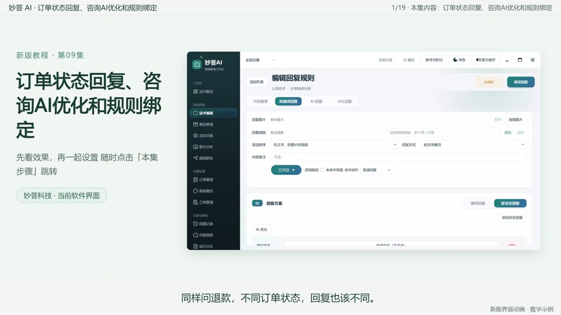Switch to the AI 回复 tab
This screenshot has width=561, height=315.
tap(316, 101)
